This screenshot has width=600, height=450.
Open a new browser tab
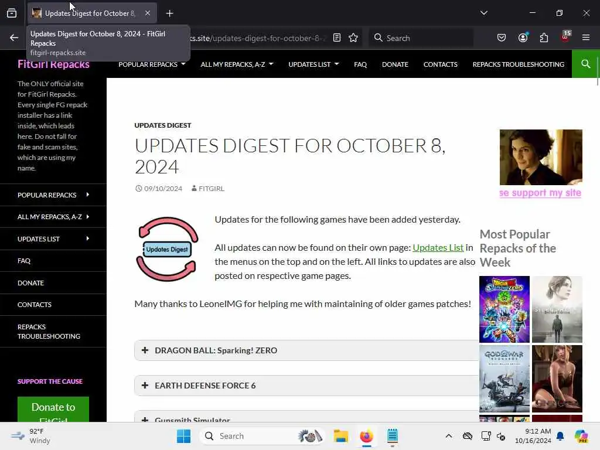[169, 13]
